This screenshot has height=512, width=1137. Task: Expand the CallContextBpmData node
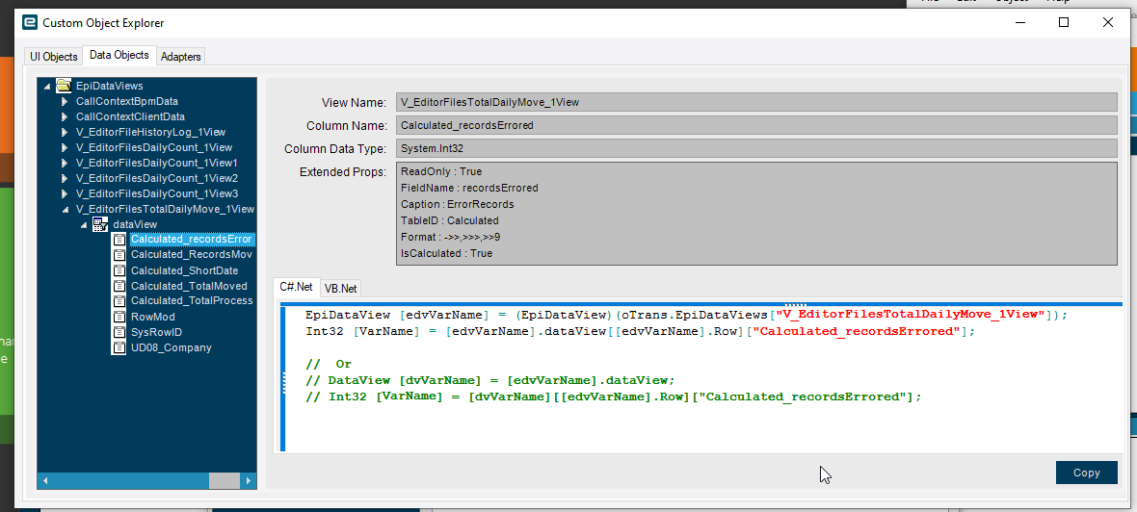pyautogui.click(x=65, y=101)
